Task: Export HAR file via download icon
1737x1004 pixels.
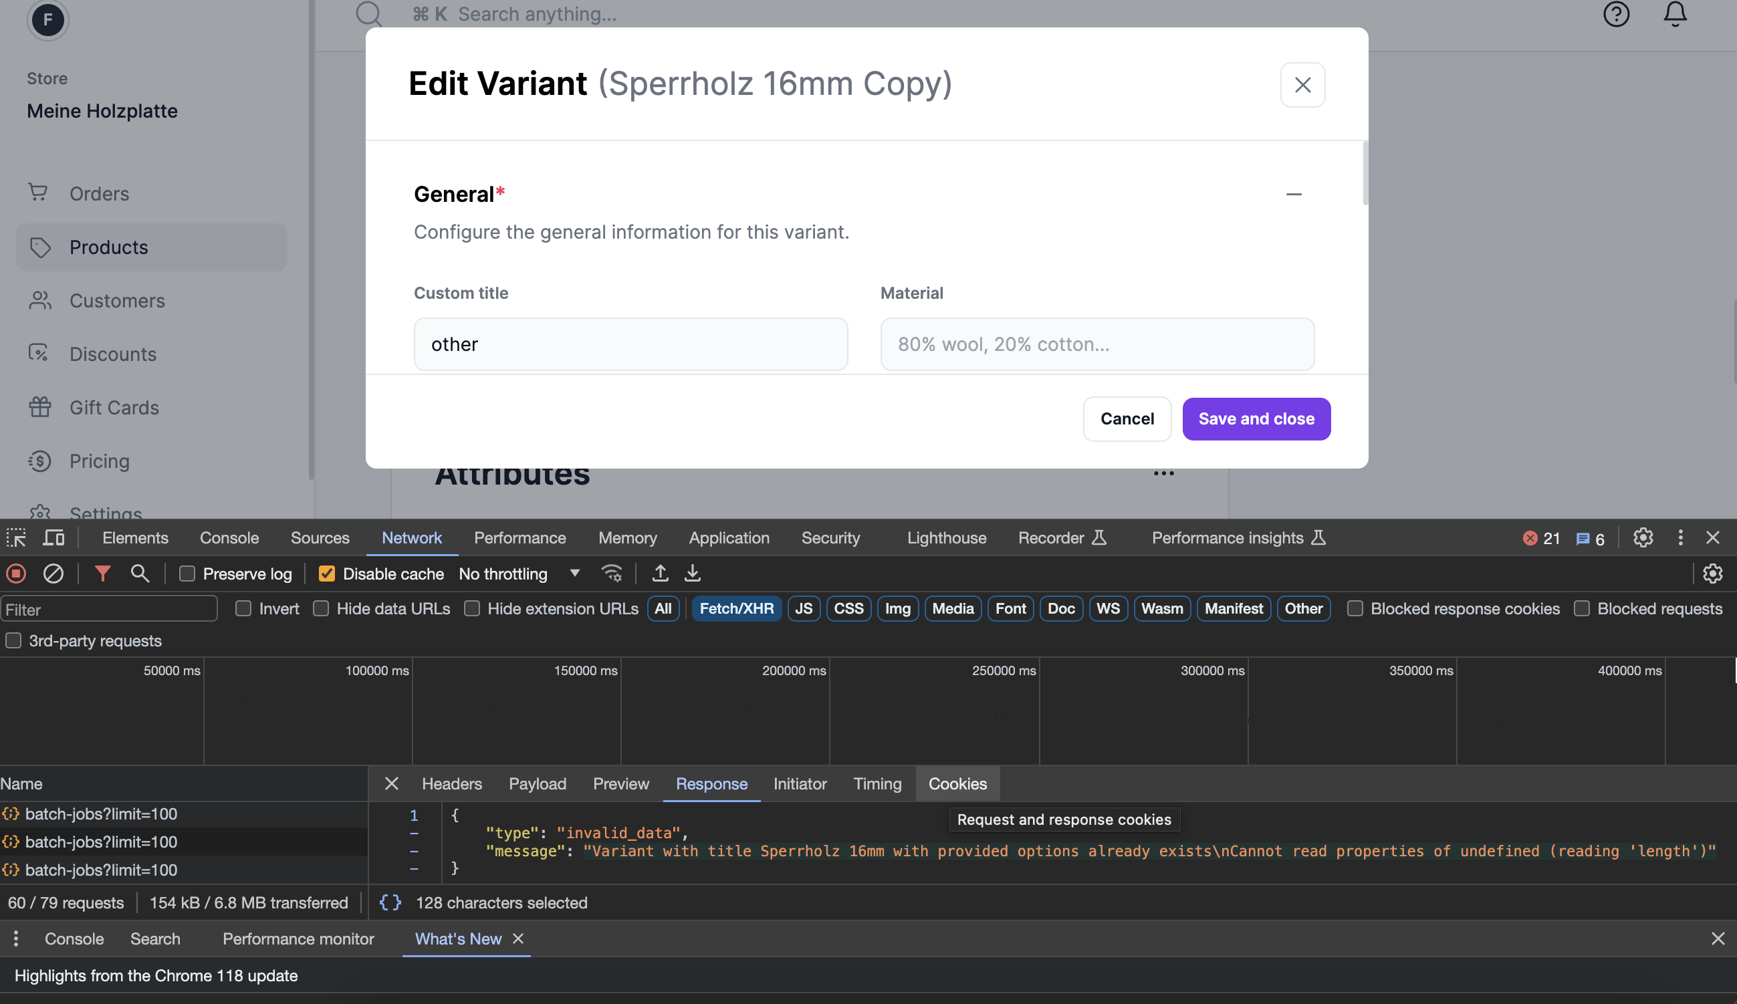Action: [692, 574]
